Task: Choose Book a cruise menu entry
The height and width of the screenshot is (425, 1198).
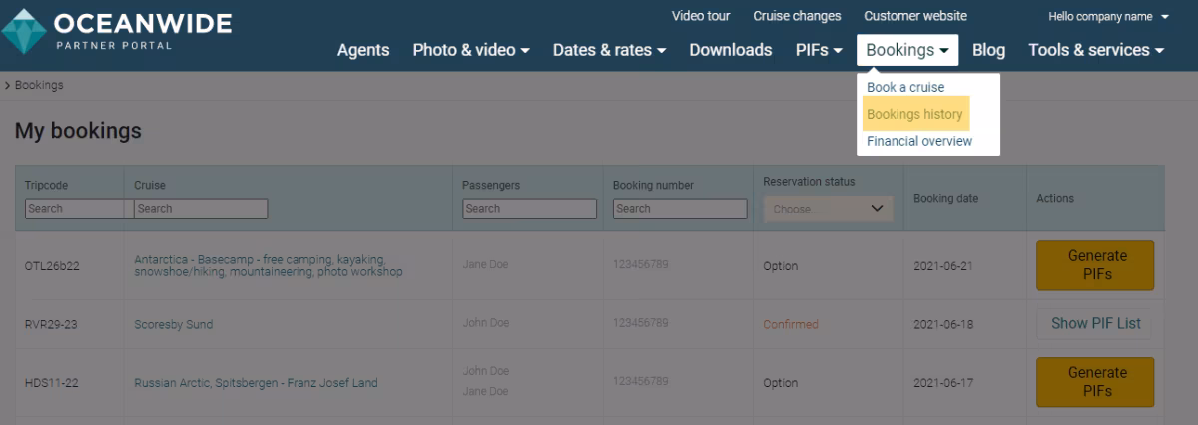Action: (904, 87)
